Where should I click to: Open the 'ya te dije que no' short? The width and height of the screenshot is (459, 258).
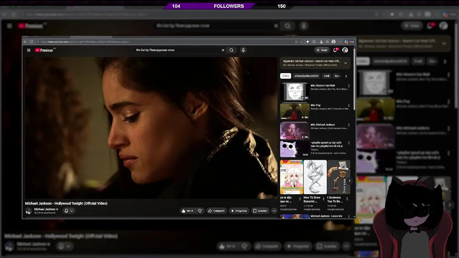[292, 177]
